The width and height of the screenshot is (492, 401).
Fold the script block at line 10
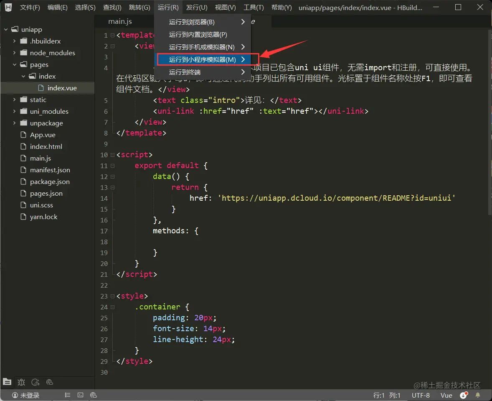click(112, 155)
